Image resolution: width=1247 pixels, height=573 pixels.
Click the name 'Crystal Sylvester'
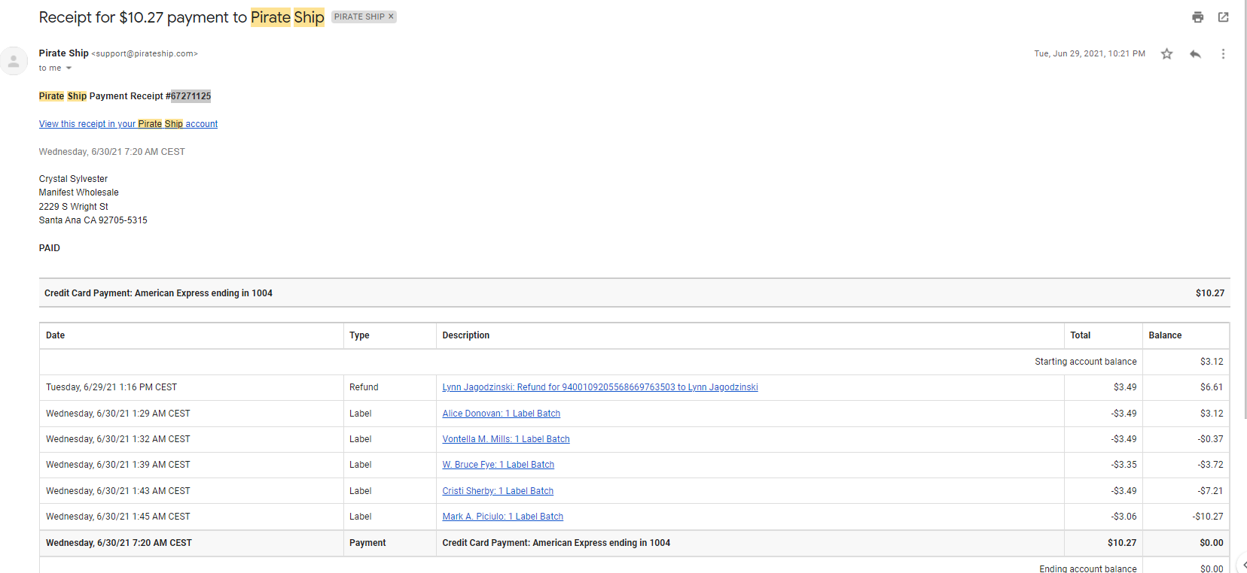73,179
